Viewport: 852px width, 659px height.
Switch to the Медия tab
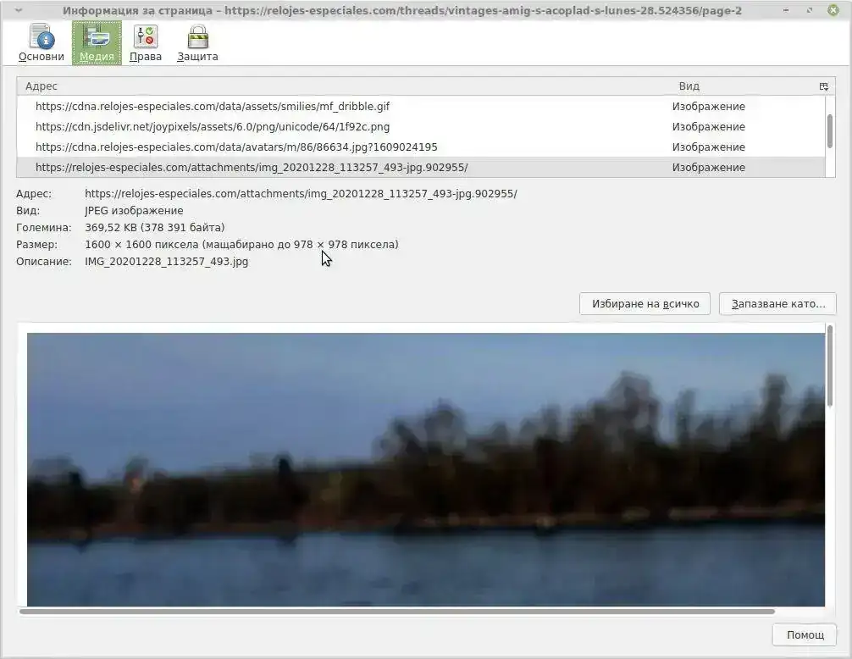[x=97, y=43]
